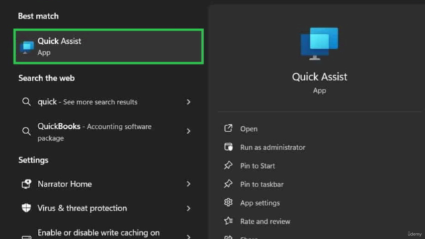Click the Open action icon
Image resolution: width=425 pixels, height=239 pixels.
pyautogui.click(x=228, y=128)
